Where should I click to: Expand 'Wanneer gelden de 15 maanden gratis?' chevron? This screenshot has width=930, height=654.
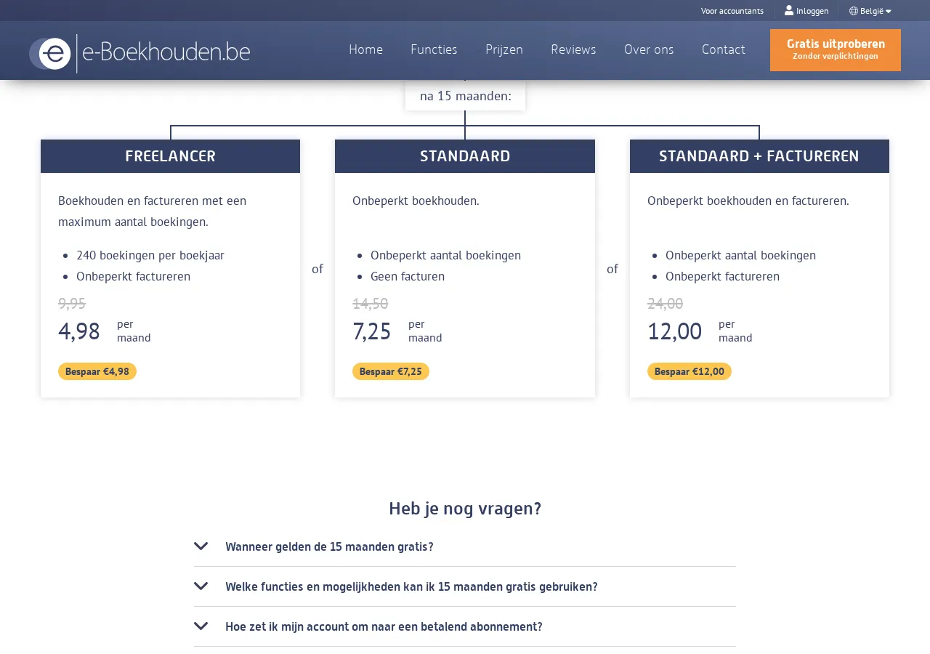(x=201, y=546)
